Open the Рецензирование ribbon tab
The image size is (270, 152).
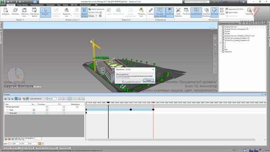[x=37, y=5]
